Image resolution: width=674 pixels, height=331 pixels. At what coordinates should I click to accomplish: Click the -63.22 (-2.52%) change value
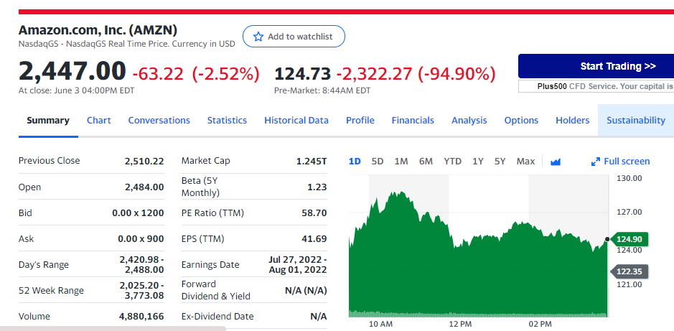196,74
